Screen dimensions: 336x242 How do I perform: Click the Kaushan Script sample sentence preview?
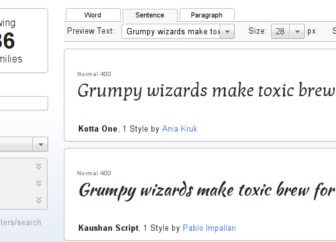pyautogui.click(x=206, y=190)
